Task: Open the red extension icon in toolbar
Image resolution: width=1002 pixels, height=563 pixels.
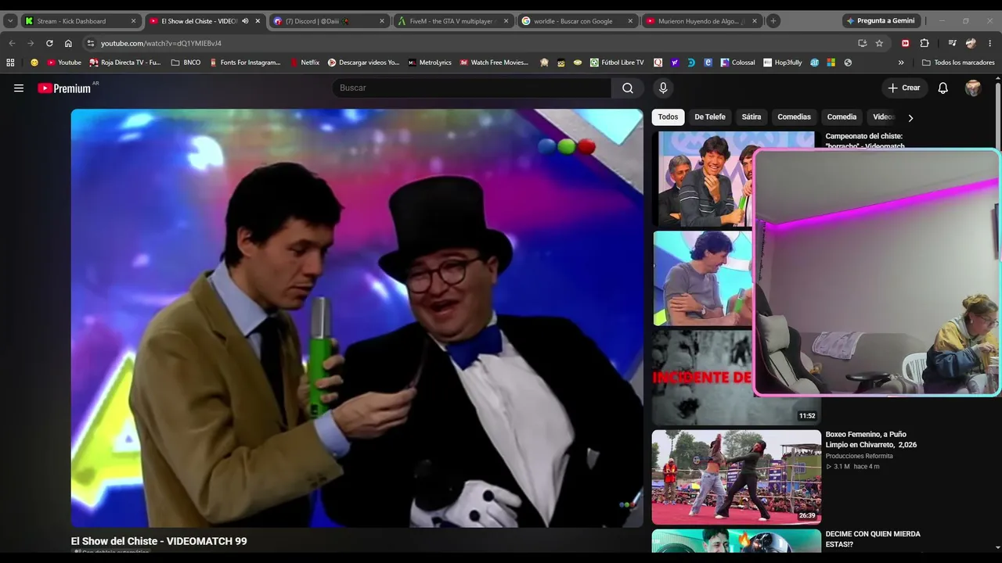Action: click(x=906, y=43)
